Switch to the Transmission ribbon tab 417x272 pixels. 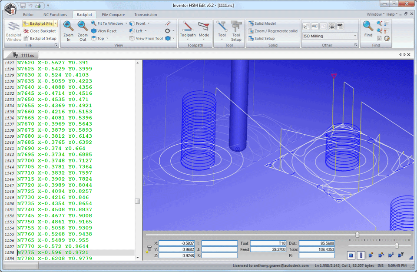click(x=146, y=15)
